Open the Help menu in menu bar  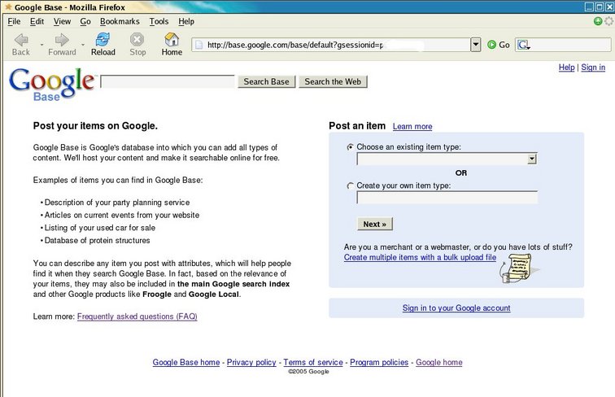pos(186,22)
